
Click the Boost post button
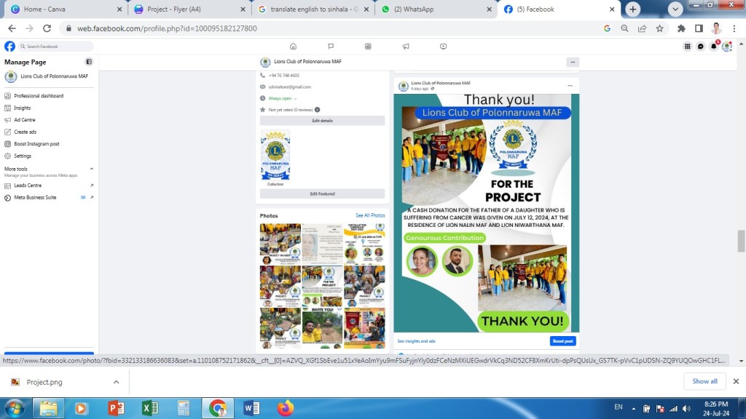(x=563, y=341)
